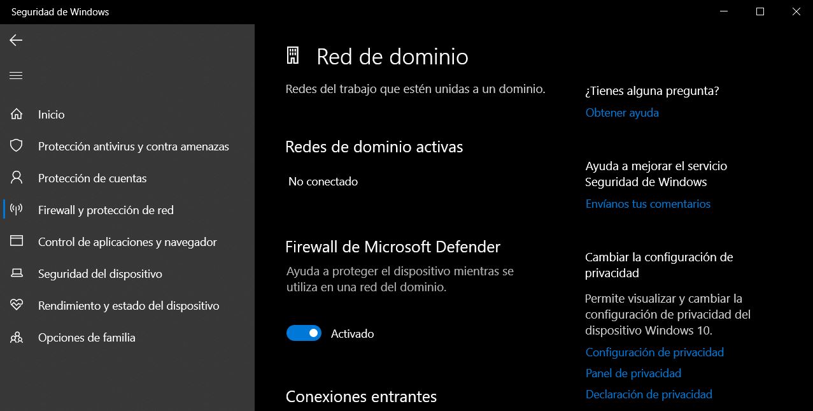This screenshot has width=813, height=411.
Task: Open the Obtener ayuda link
Action: pos(622,113)
